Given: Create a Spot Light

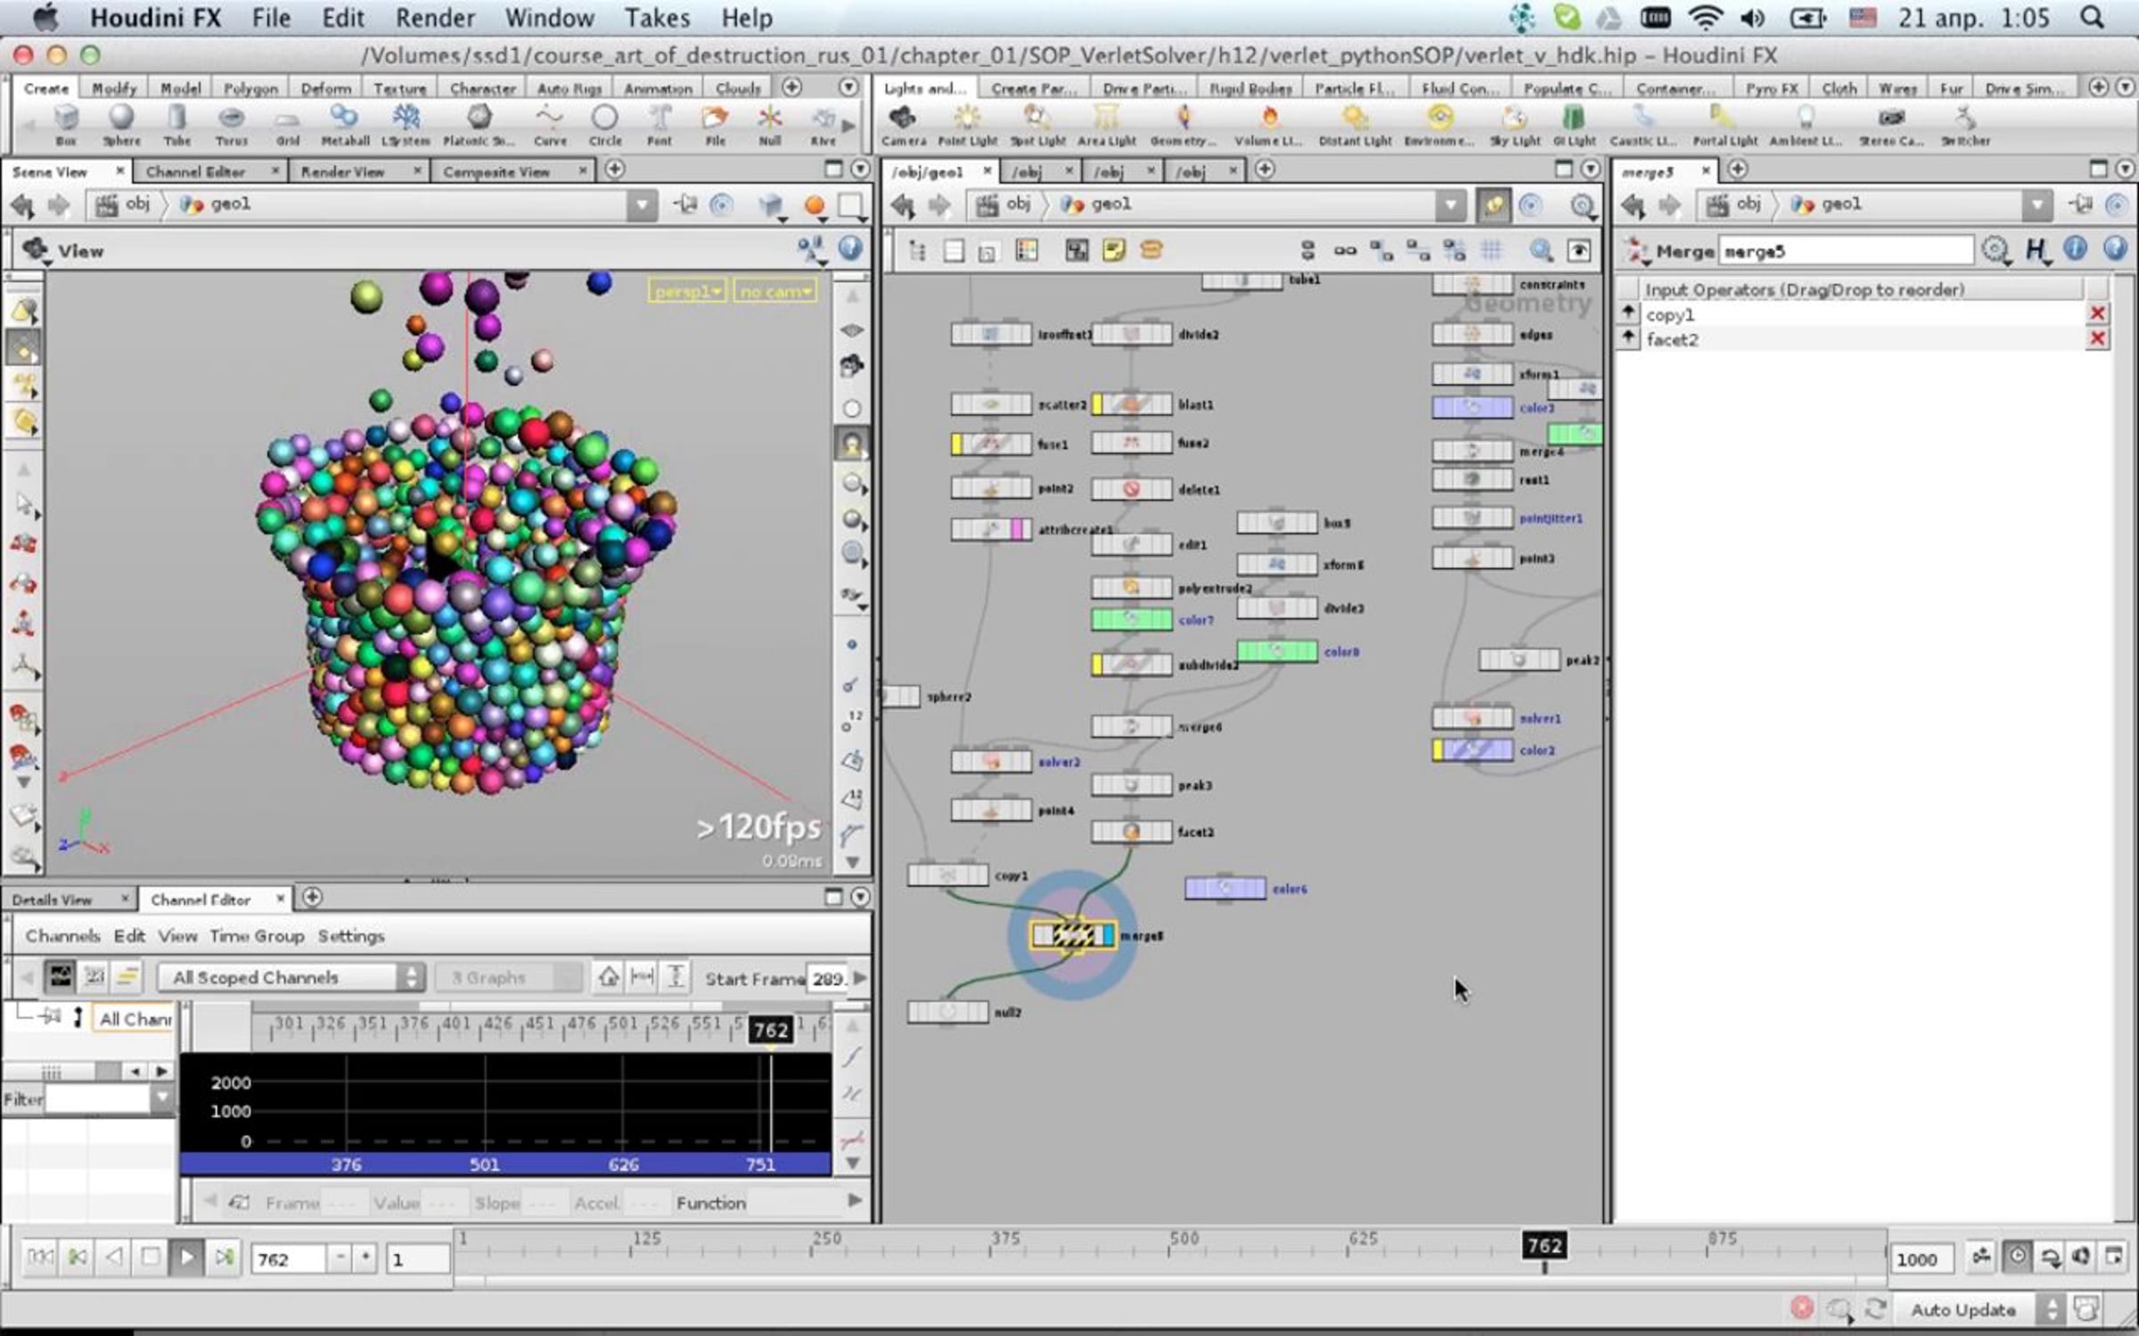Looking at the screenshot, I should (x=1037, y=124).
